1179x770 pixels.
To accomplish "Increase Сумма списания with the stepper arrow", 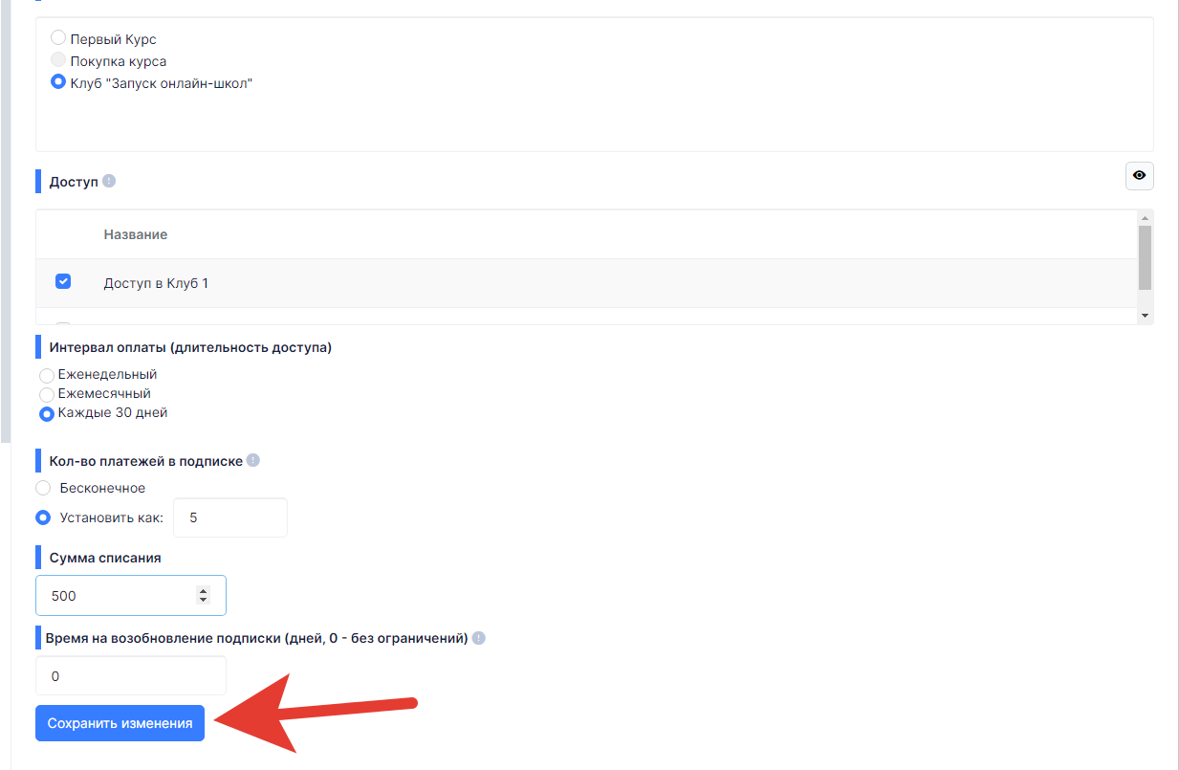I will (x=203, y=590).
